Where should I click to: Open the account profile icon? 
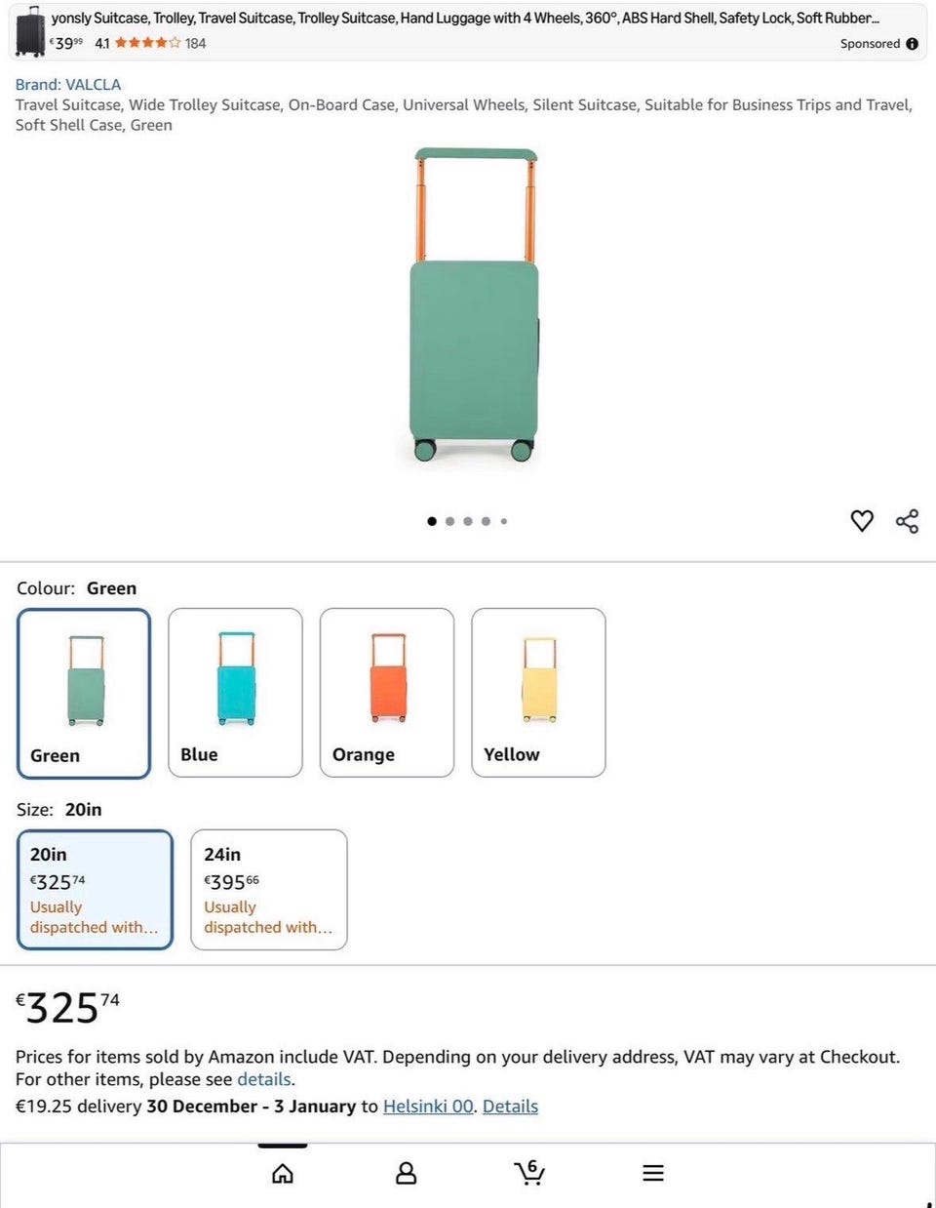406,1173
